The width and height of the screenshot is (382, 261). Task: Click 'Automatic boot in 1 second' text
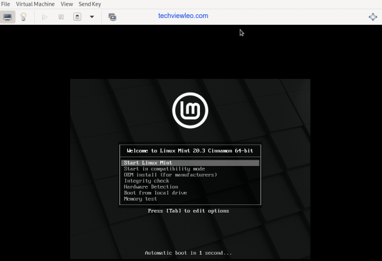coord(188,253)
